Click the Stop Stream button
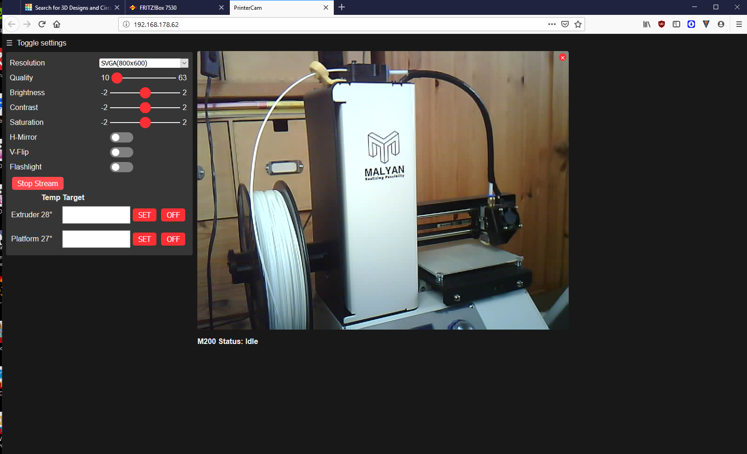The height and width of the screenshot is (454, 747). tap(38, 184)
